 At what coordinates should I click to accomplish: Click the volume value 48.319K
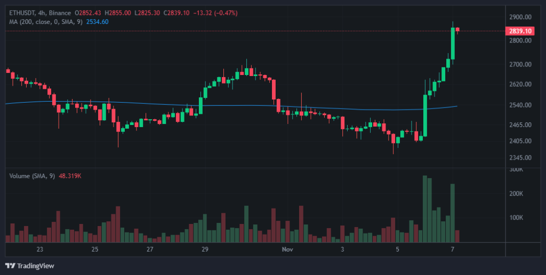coord(77,176)
